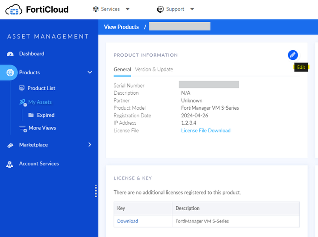Click the FortiCloud logo icon
Screen dimensions: 318x237
tap(14, 9)
